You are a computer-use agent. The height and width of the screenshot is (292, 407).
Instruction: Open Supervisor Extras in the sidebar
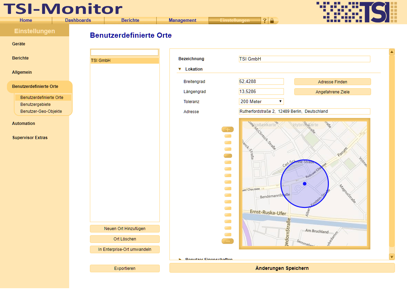pos(30,138)
